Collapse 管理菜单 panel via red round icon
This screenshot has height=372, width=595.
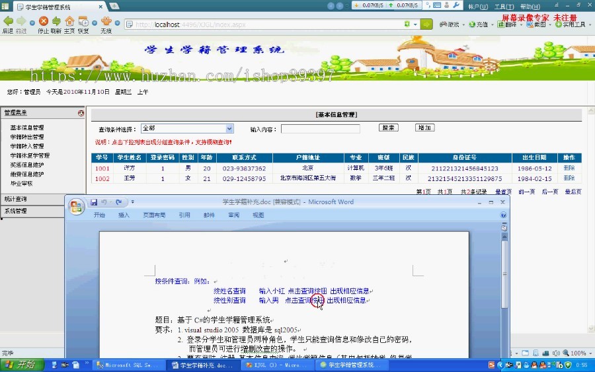click(x=81, y=112)
